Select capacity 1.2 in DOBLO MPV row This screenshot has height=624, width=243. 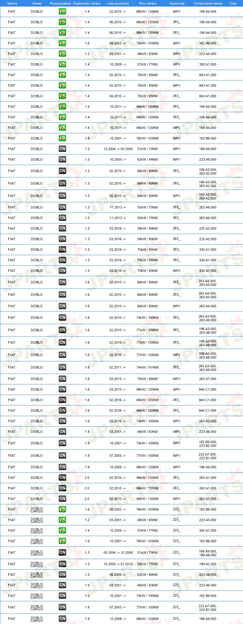click(x=87, y=54)
